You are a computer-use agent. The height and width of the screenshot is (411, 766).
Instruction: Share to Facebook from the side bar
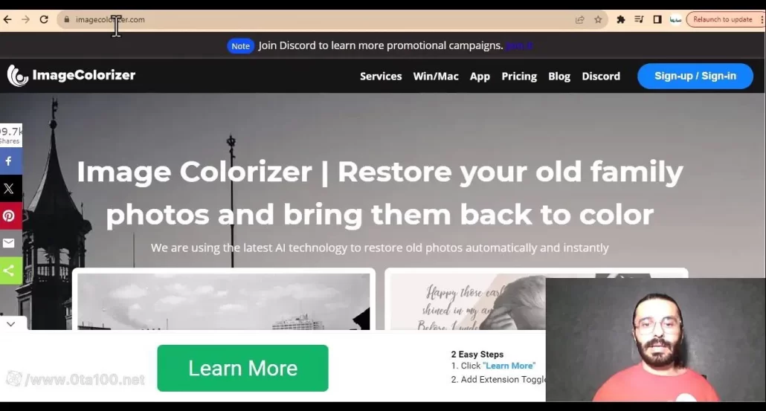coord(10,161)
